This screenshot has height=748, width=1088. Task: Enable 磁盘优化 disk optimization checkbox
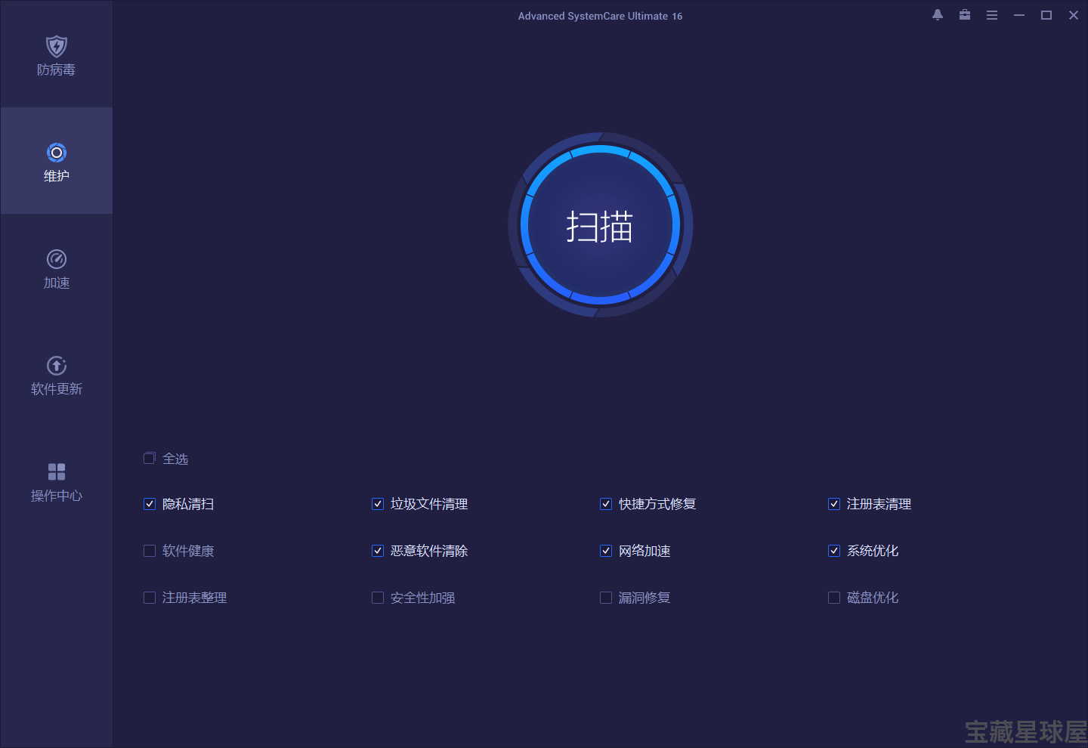tap(834, 598)
